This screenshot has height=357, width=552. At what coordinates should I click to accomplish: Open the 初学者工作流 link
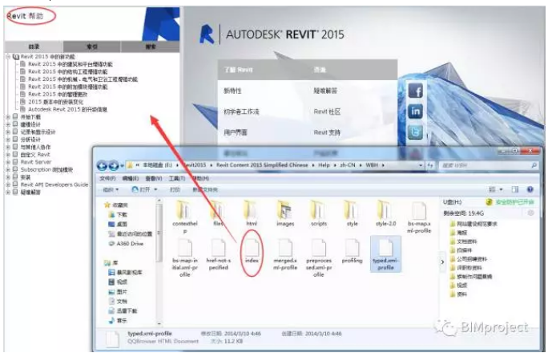[x=241, y=112]
